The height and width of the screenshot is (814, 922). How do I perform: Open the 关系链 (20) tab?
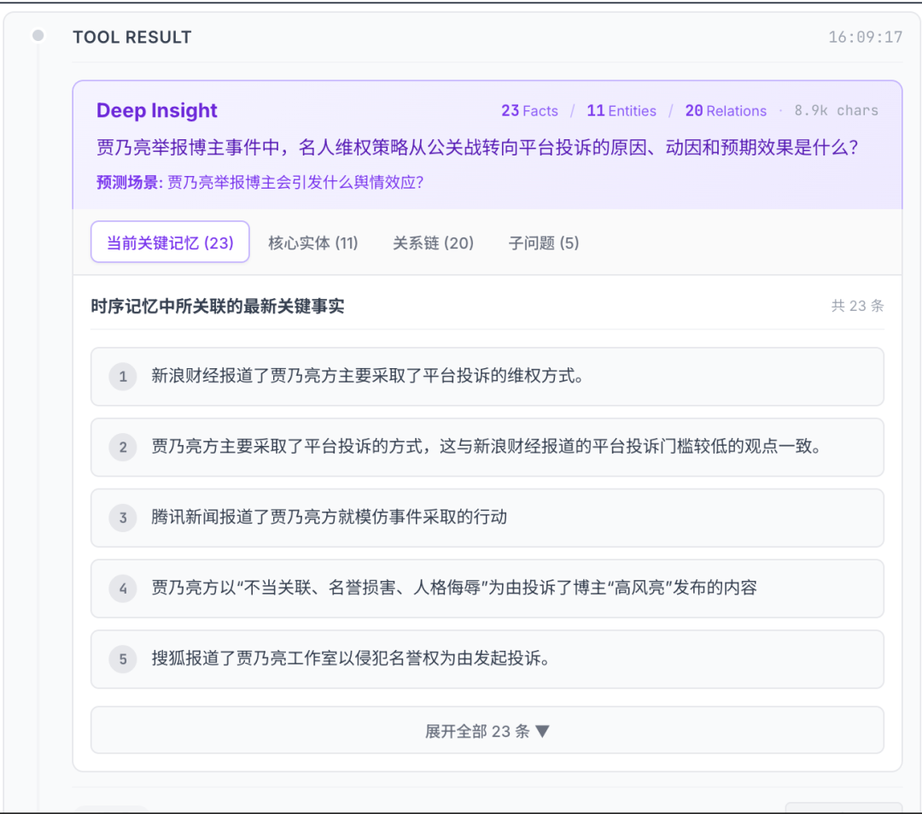point(433,243)
